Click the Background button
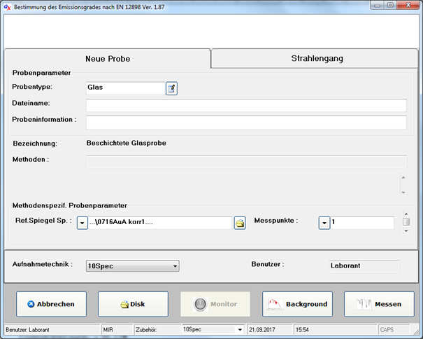The image size is (423, 339). tap(297, 305)
